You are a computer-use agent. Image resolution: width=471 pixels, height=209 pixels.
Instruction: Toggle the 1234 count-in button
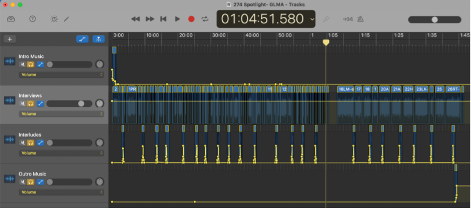point(348,19)
